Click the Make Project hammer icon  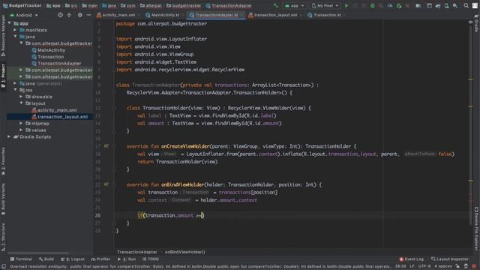point(275,5)
